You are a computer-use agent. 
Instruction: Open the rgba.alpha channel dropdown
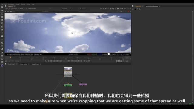pyautogui.click(x=15, y=9)
